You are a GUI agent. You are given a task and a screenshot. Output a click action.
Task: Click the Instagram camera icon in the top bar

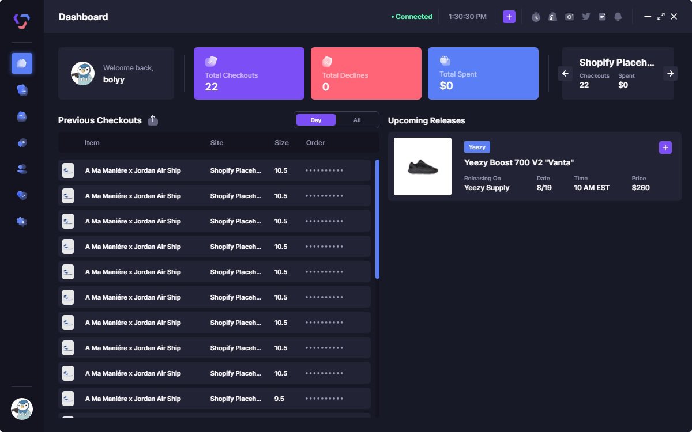[x=569, y=17]
